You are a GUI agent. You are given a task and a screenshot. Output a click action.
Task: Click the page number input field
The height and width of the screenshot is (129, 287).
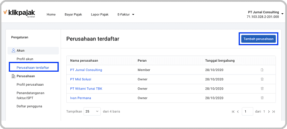(x=248, y=111)
